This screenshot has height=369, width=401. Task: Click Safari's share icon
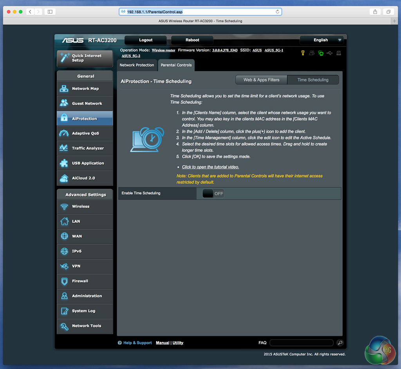click(x=375, y=12)
